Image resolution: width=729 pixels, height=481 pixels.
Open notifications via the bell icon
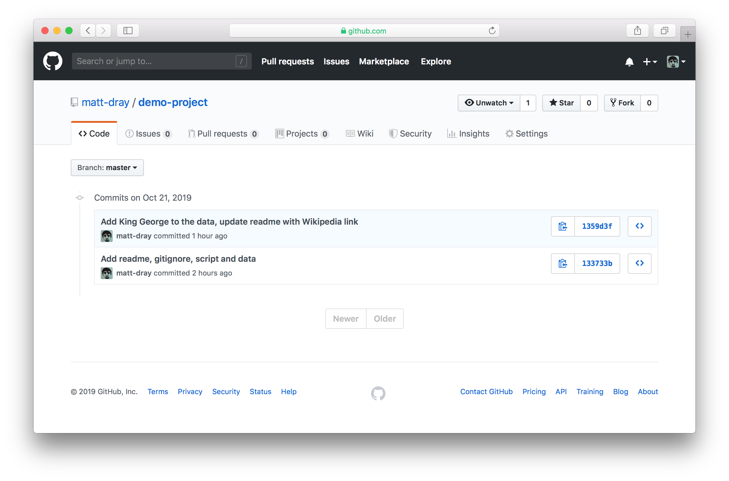pyautogui.click(x=629, y=62)
